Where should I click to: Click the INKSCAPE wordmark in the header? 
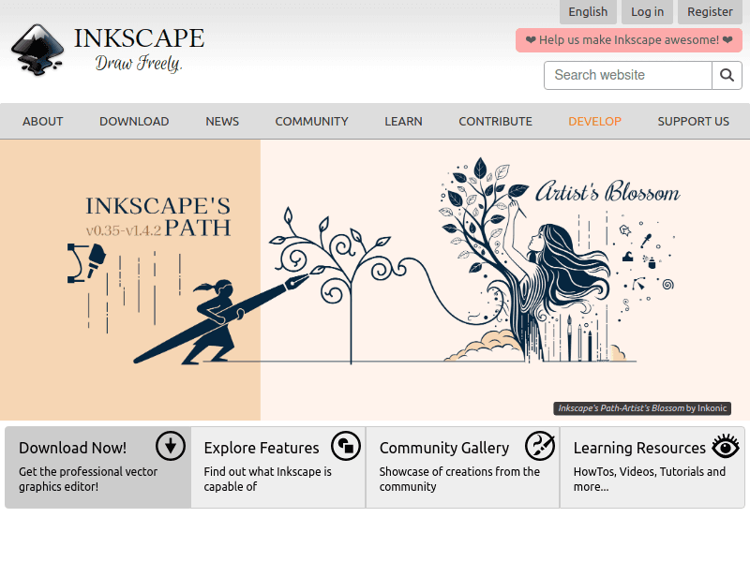pyautogui.click(x=138, y=37)
